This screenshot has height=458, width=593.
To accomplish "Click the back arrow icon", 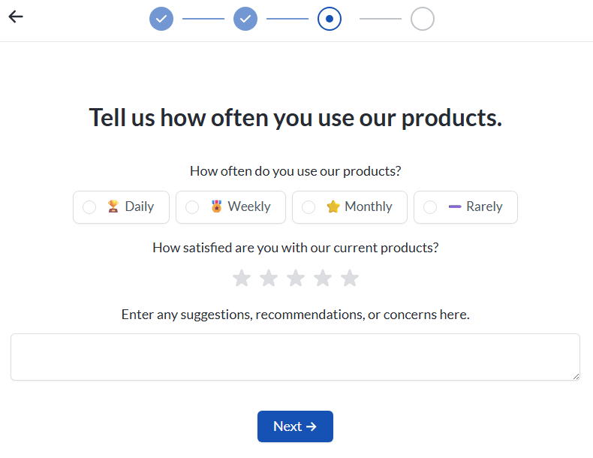I will [x=16, y=17].
